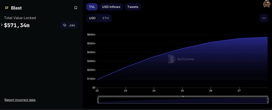Click the 25 date label on x-axis

(x=182, y=91)
